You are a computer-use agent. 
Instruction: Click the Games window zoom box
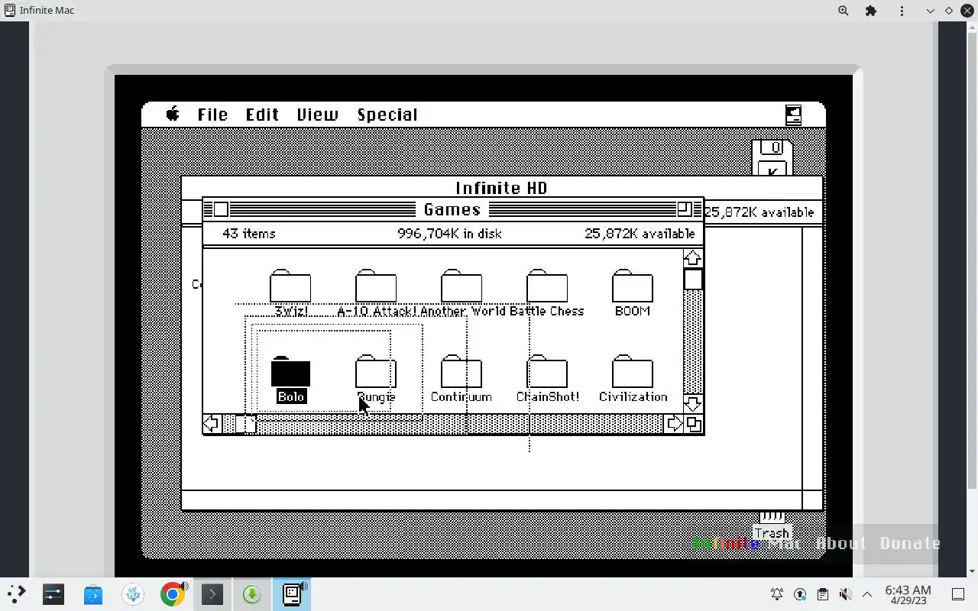click(x=685, y=209)
